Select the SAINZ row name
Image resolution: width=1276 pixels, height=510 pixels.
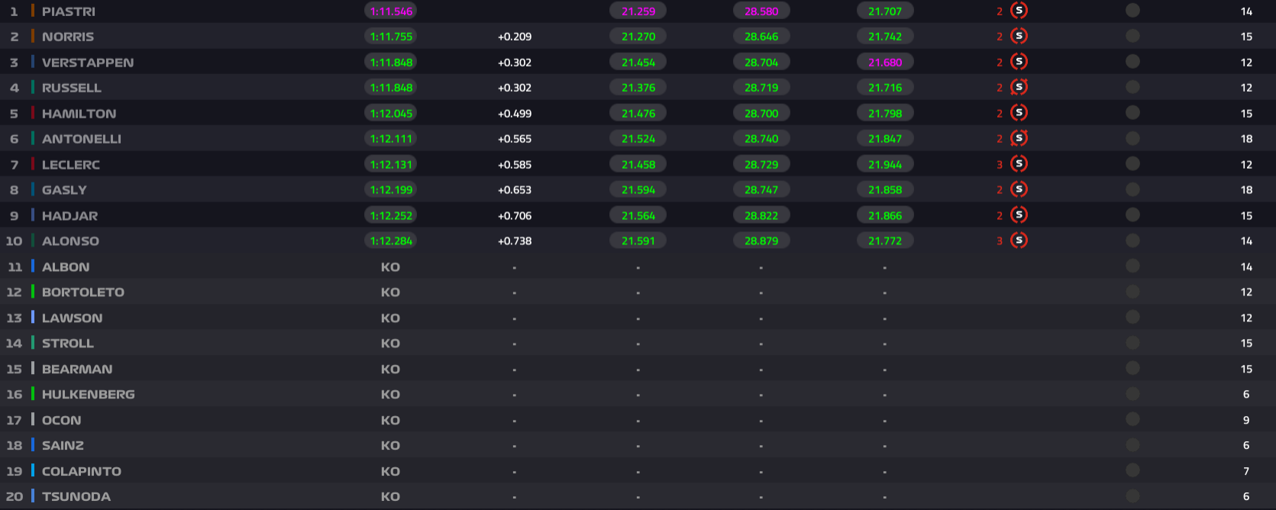coord(63,446)
